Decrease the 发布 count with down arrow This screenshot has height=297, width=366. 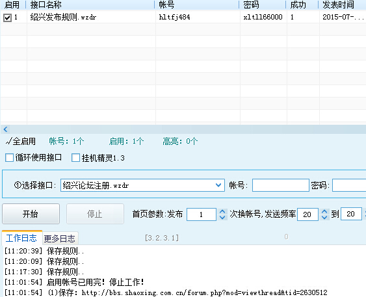pos(222,218)
